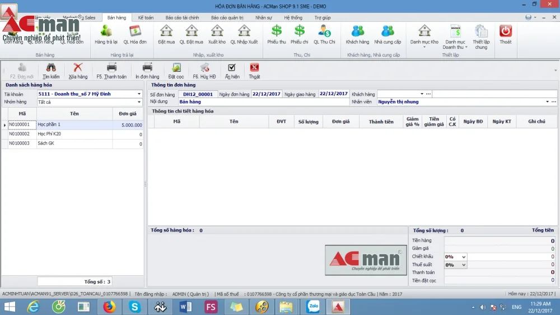Click Ghi chú column header

pos(536,122)
